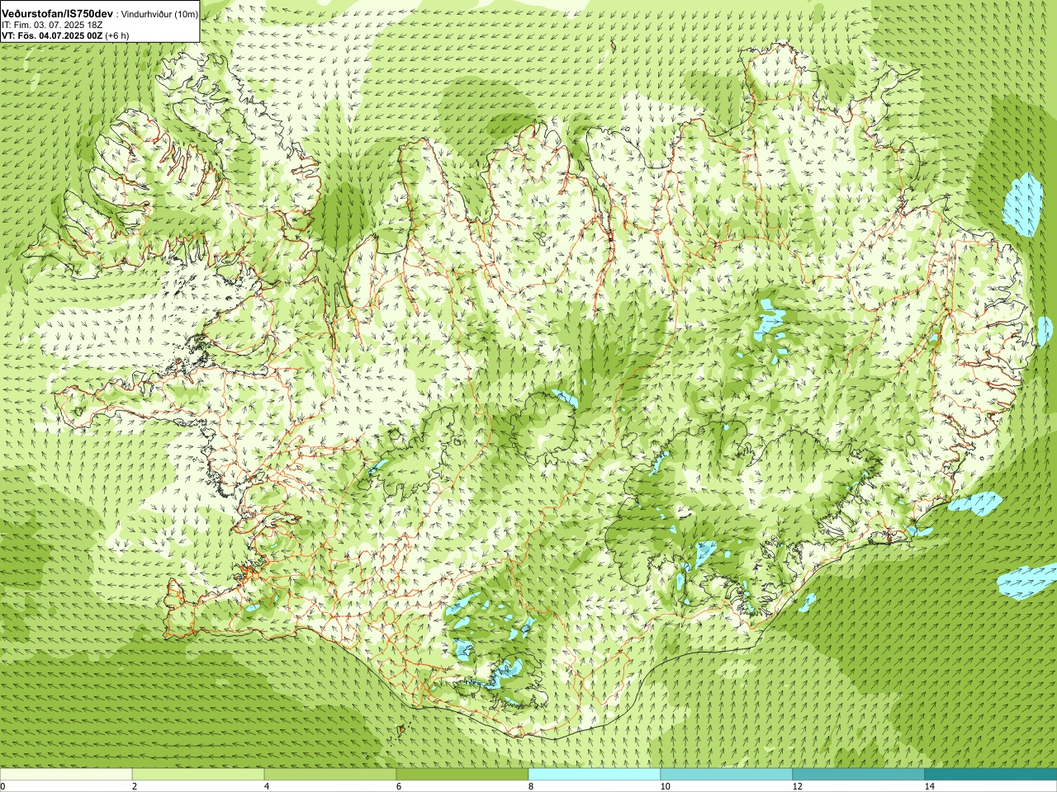
Task: Click the 'Veðurstofan/IS750dev' title text
Action: click(x=57, y=15)
